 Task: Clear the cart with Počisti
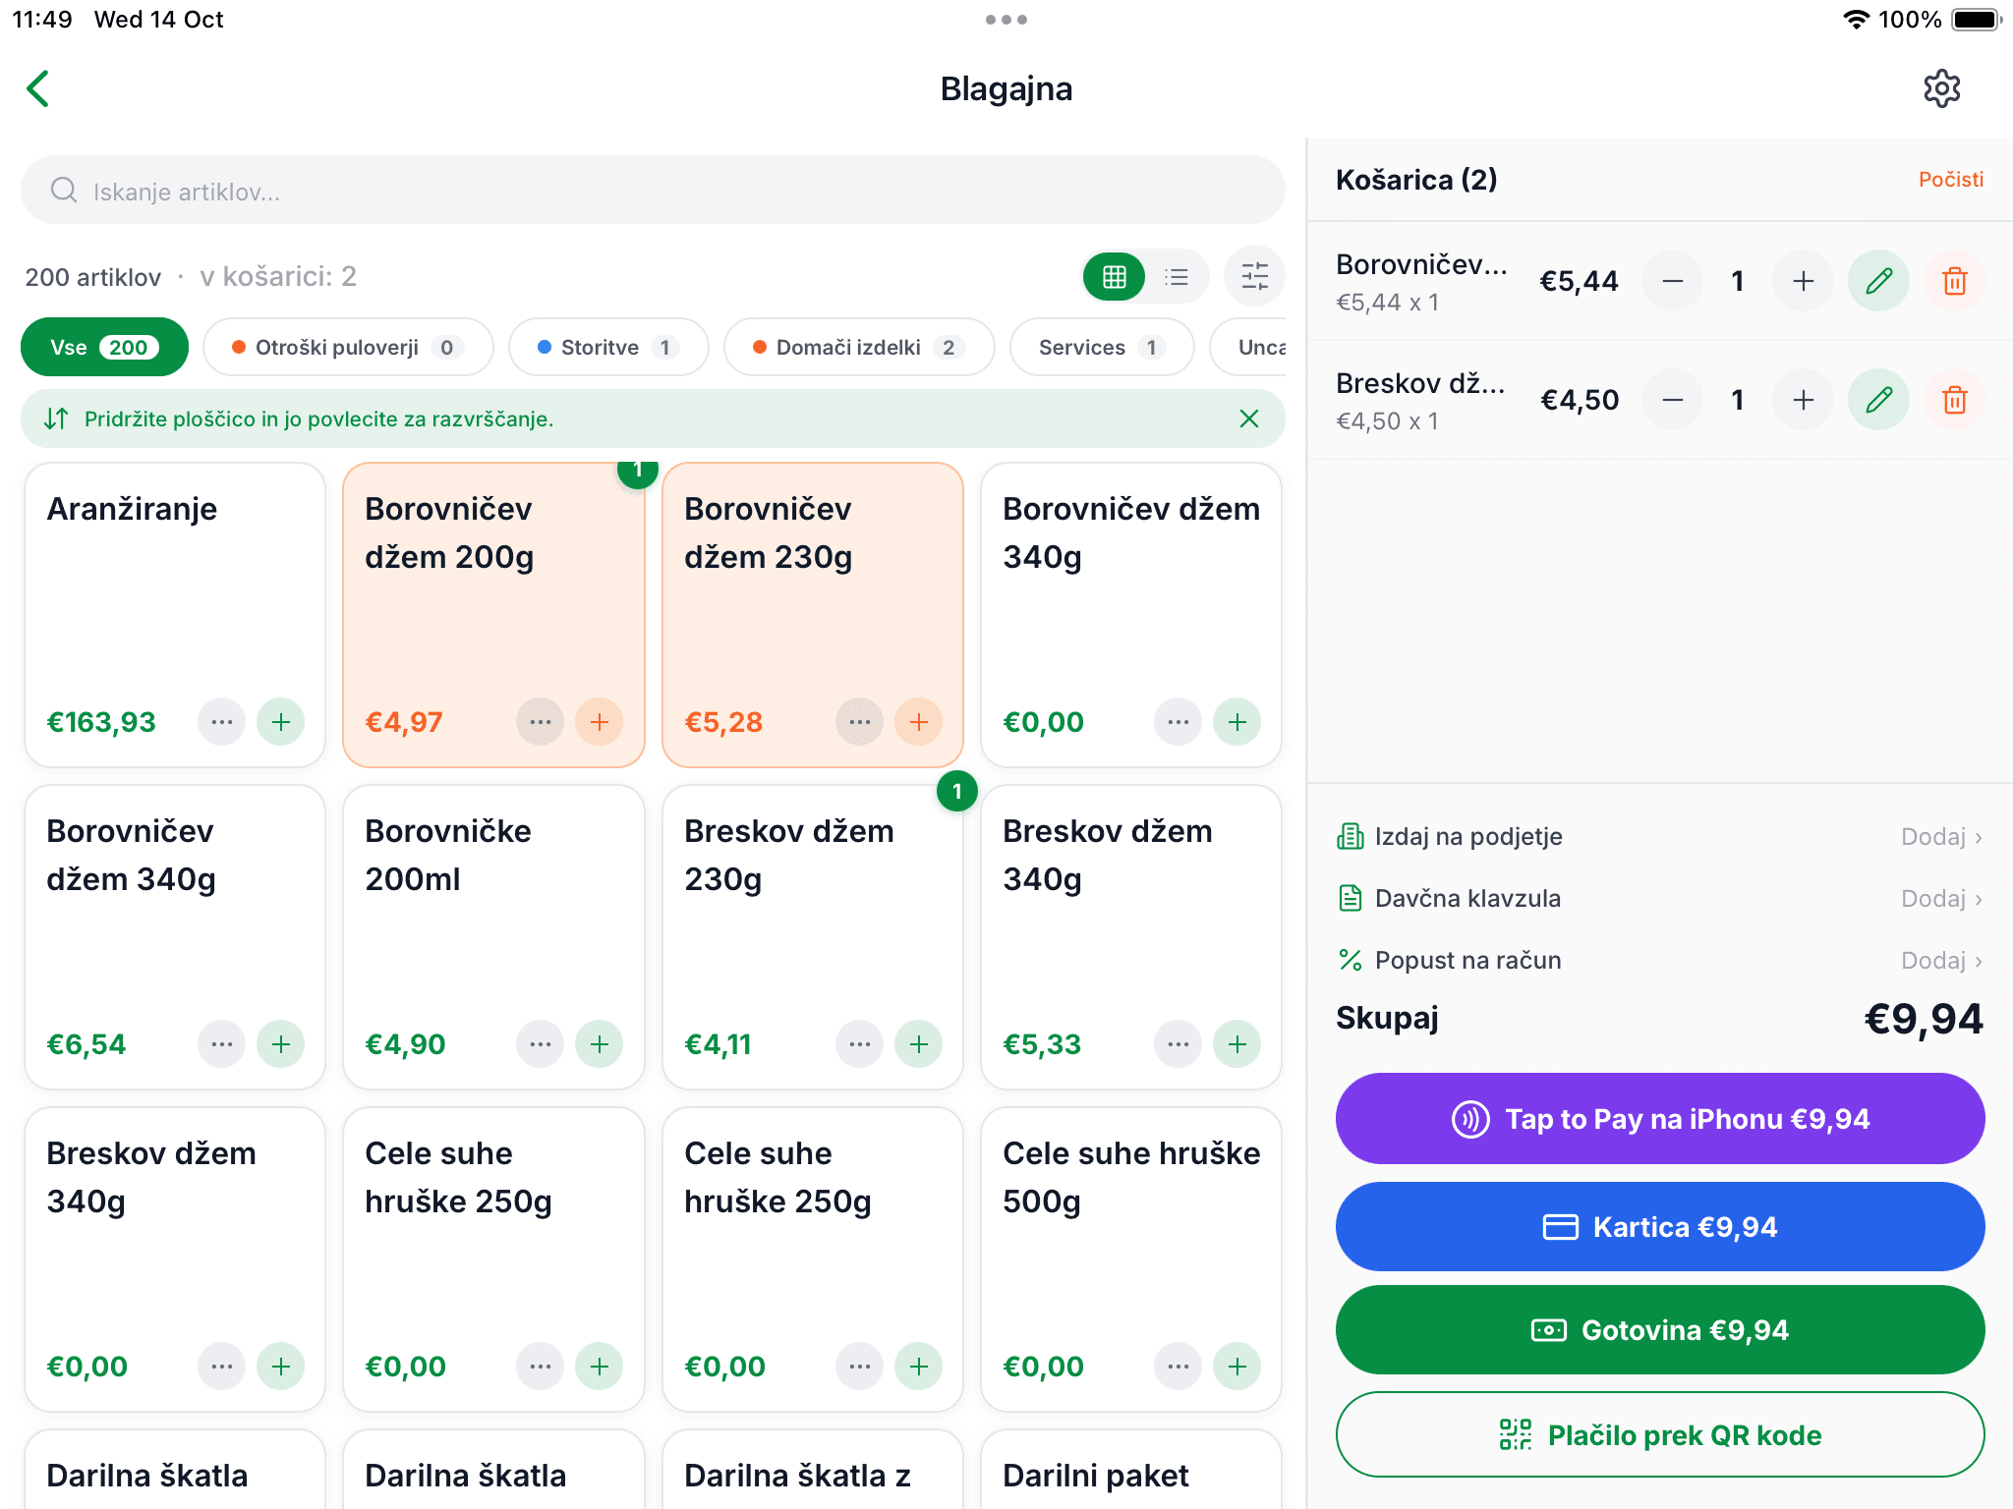[1950, 180]
